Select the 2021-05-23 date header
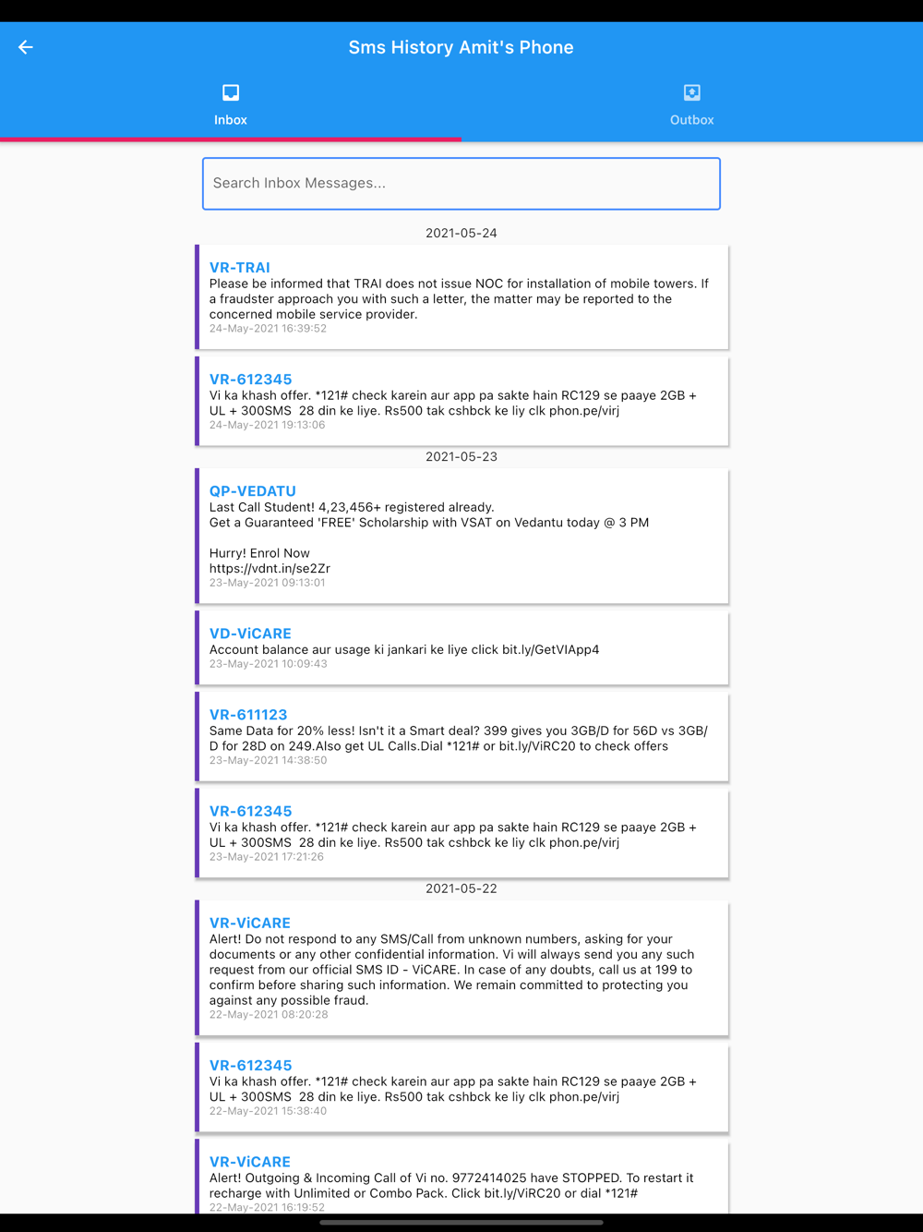This screenshot has width=923, height=1232. (x=461, y=456)
